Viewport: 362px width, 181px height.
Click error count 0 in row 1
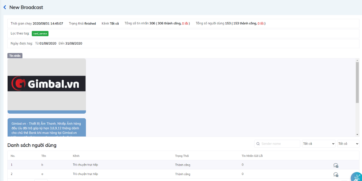(x=243, y=165)
